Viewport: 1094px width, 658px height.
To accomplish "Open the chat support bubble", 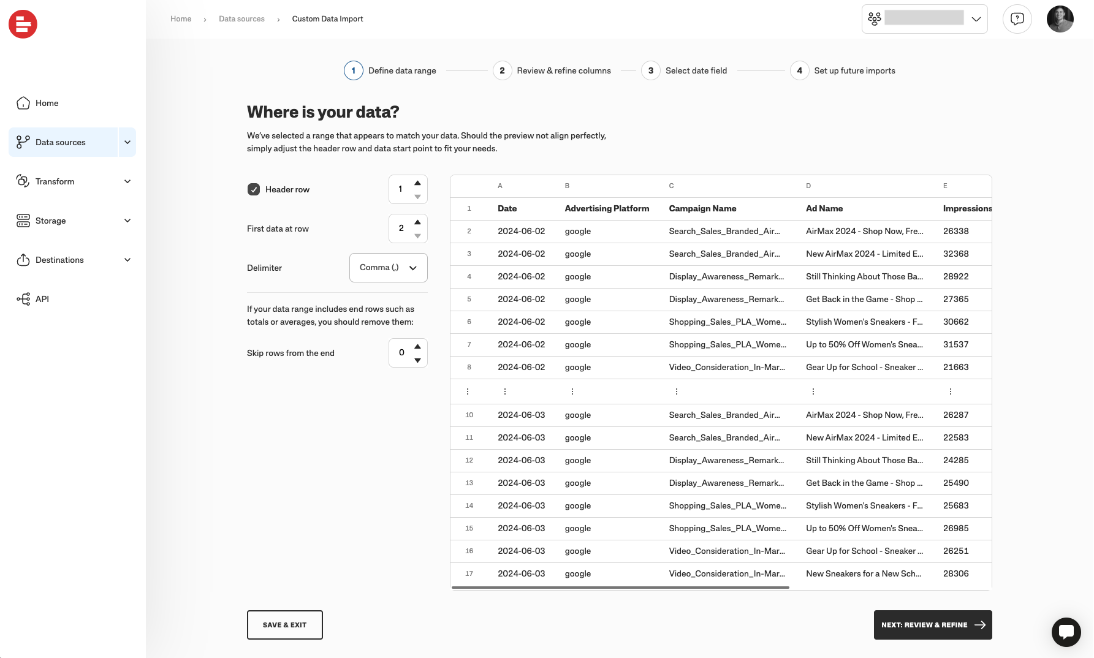I will tap(1066, 632).
